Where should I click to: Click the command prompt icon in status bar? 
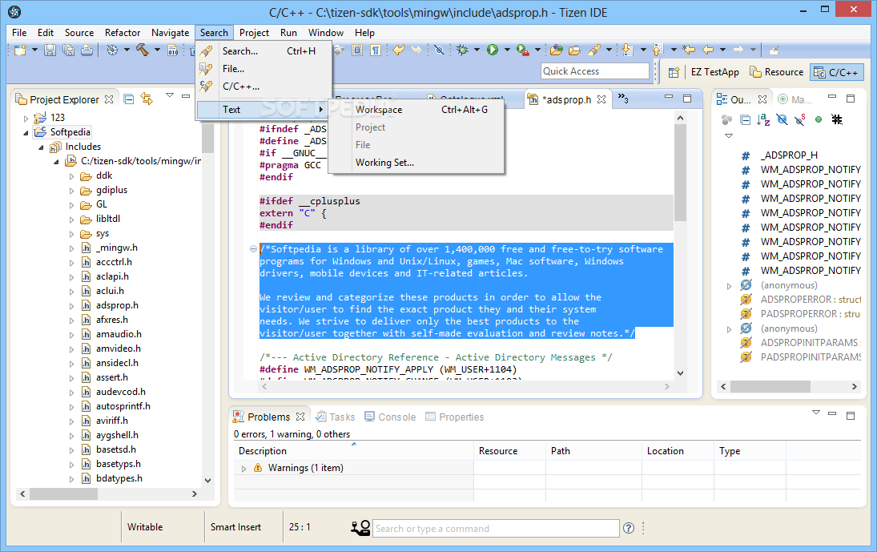tap(360, 527)
